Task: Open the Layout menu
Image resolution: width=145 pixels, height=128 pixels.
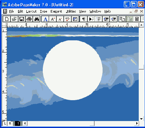Action: pos(31,11)
